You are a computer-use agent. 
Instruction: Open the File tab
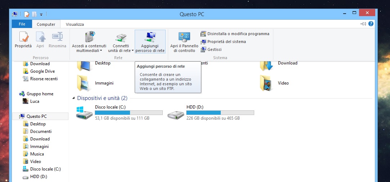click(22, 24)
